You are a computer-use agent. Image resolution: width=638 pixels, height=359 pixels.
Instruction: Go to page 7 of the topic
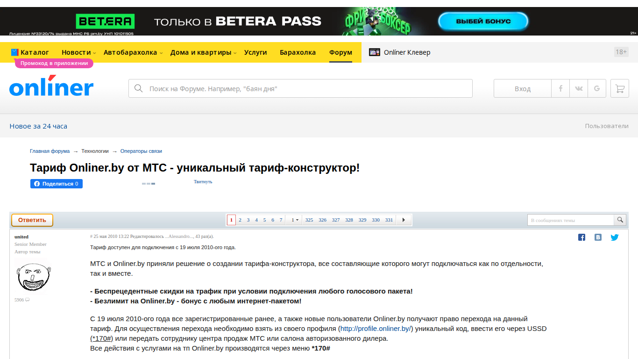(x=281, y=220)
